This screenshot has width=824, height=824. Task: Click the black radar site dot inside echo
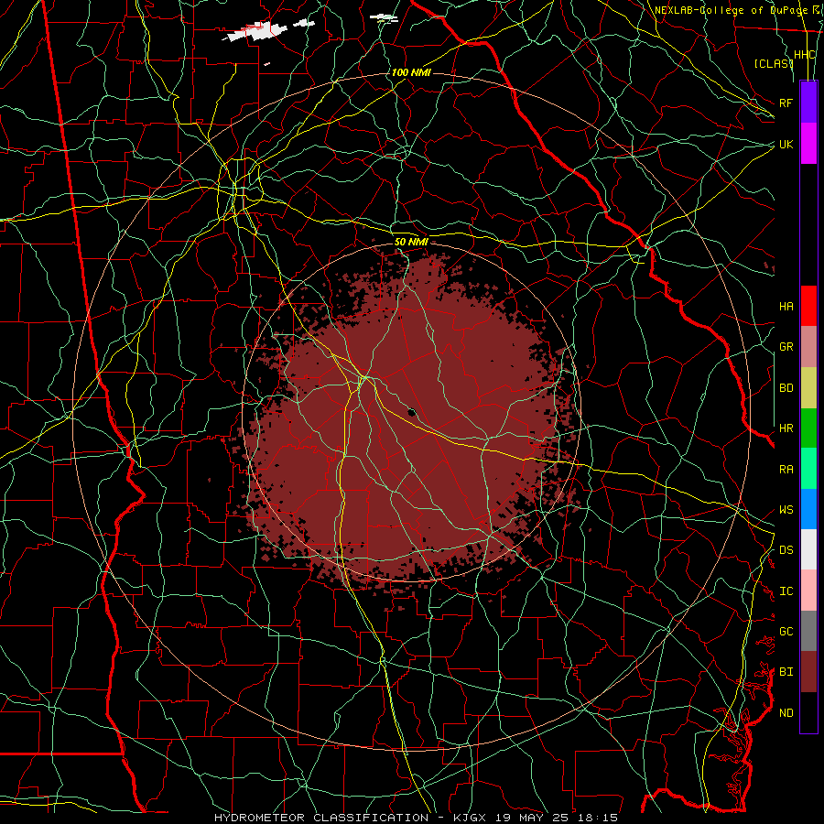(412, 413)
